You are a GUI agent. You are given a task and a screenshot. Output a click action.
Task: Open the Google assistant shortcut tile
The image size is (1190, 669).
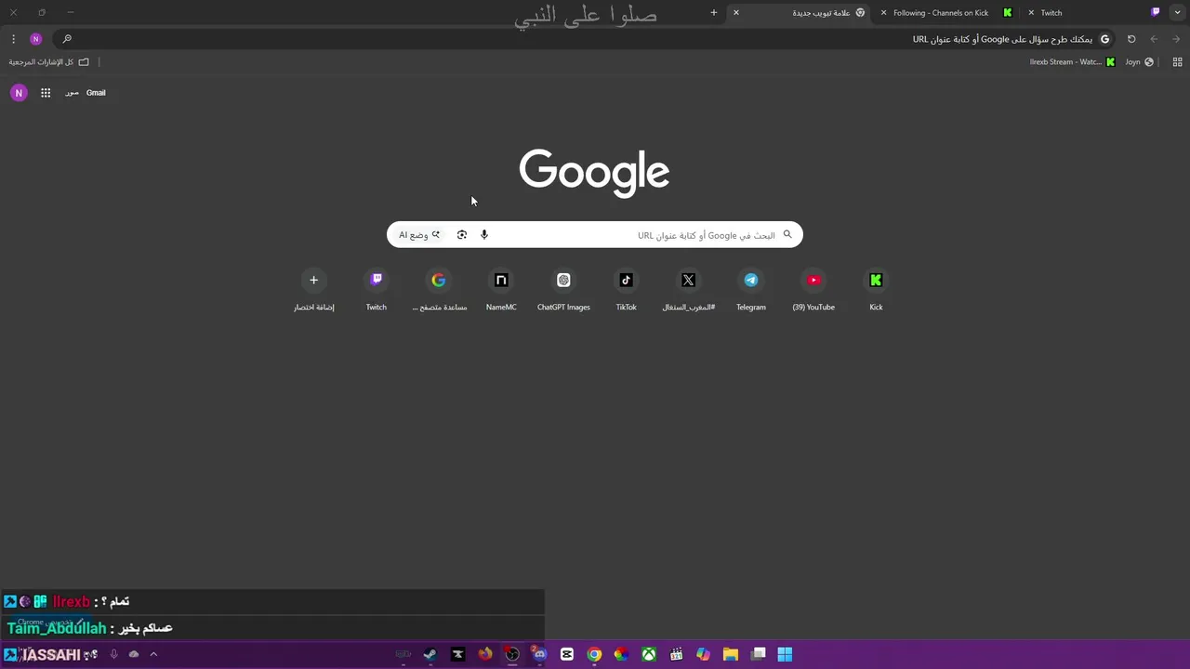(x=439, y=290)
